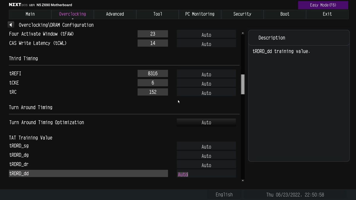Edit CAS Write Latency (tCWL) Auto field
This screenshot has height=200, width=356.
pos(206,43)
